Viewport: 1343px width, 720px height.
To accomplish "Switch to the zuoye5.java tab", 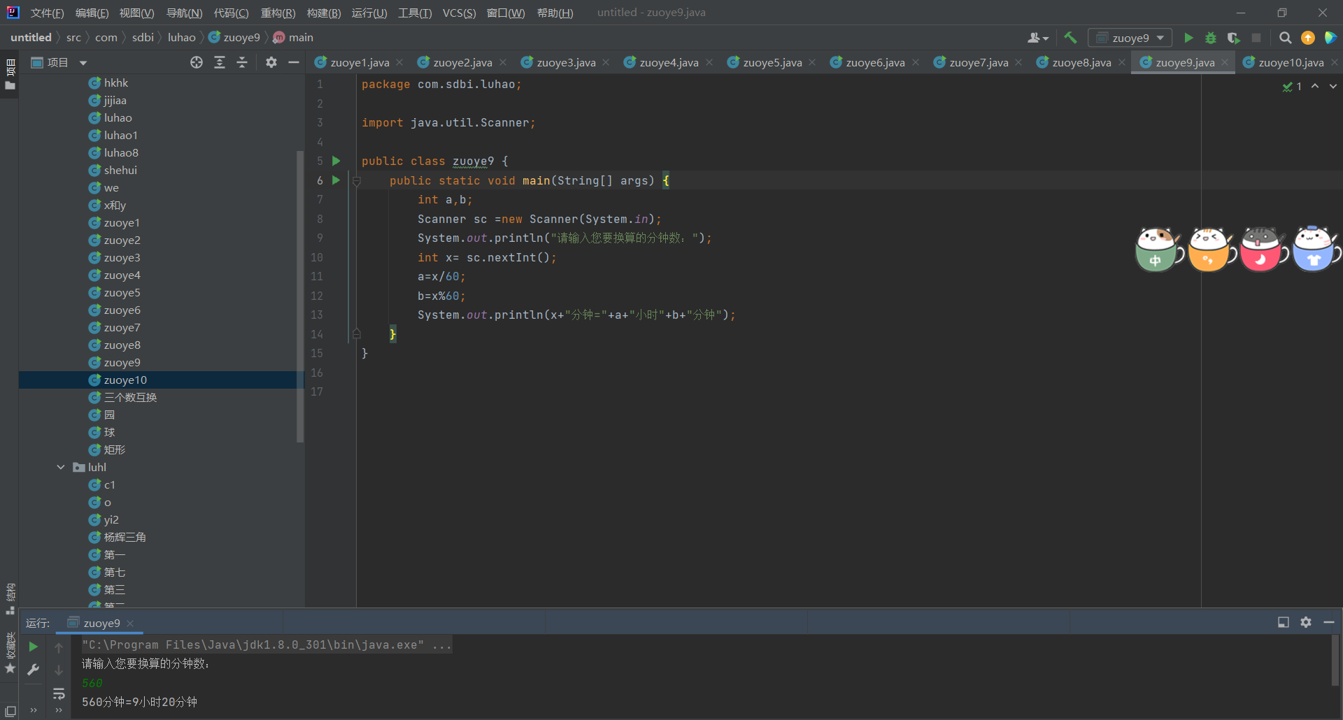I will click(772, 63).
